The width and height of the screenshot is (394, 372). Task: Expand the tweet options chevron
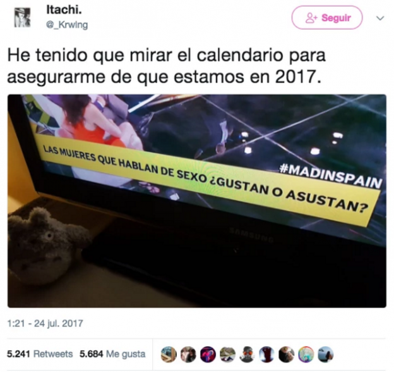tap(380, 18)
